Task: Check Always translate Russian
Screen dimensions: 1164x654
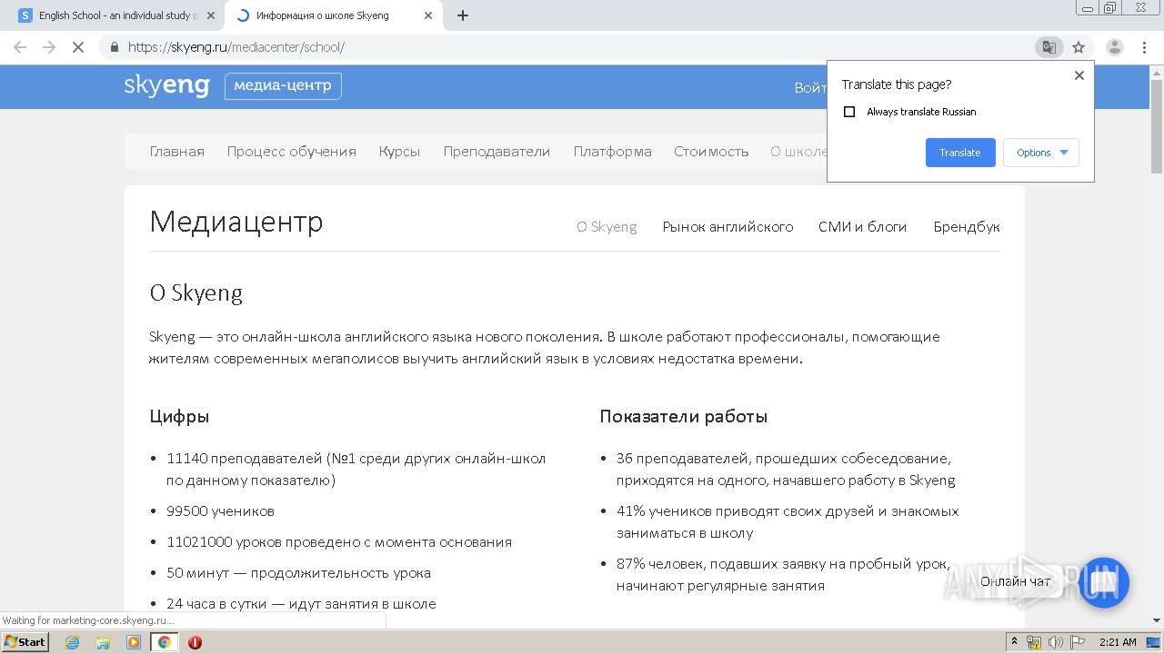Action: pos(849,112)
